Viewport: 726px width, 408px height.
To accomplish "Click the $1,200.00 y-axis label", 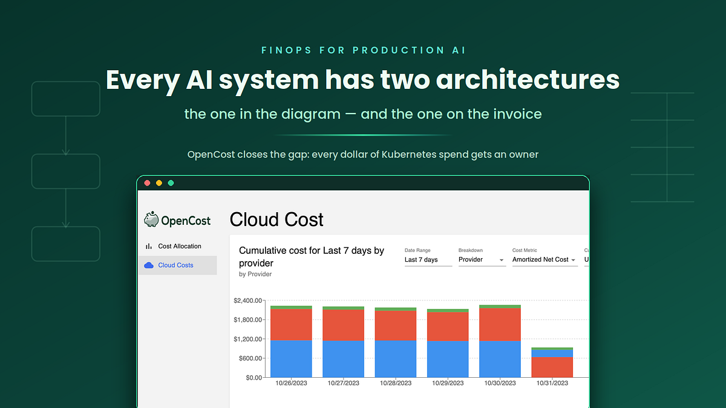I will [248, 339].
